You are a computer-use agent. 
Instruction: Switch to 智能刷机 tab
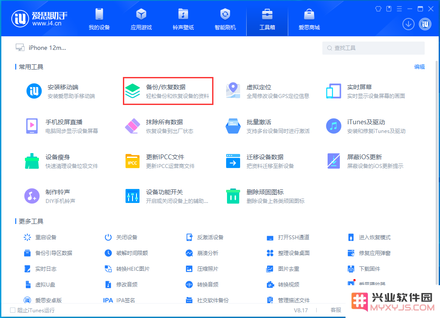point(225,19)
